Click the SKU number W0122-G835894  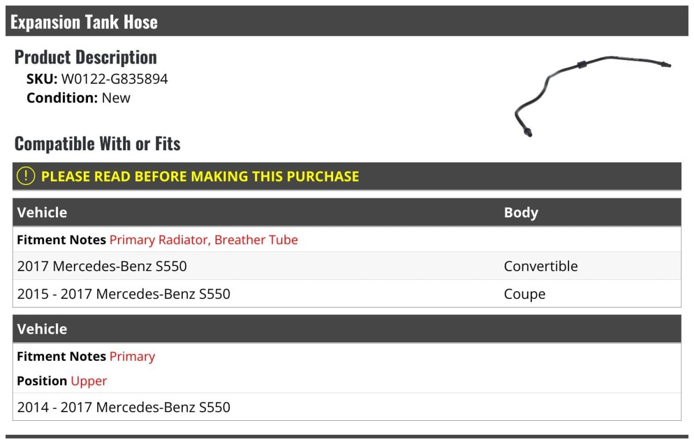115,79
